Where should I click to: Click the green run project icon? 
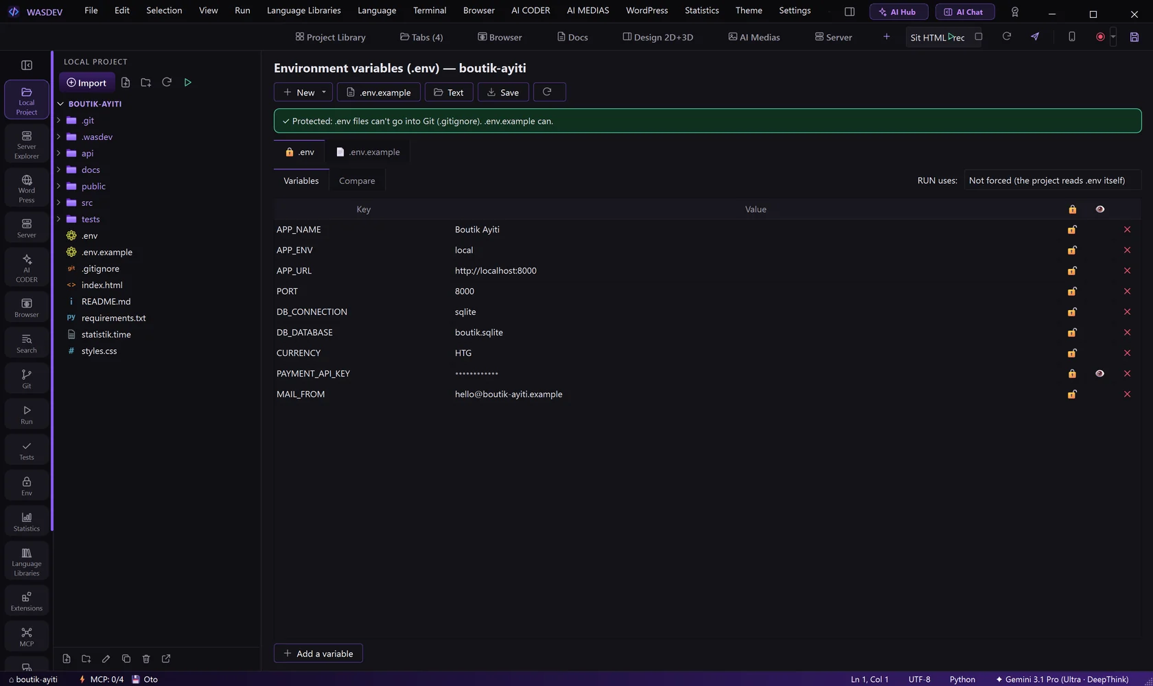(187, 82)
